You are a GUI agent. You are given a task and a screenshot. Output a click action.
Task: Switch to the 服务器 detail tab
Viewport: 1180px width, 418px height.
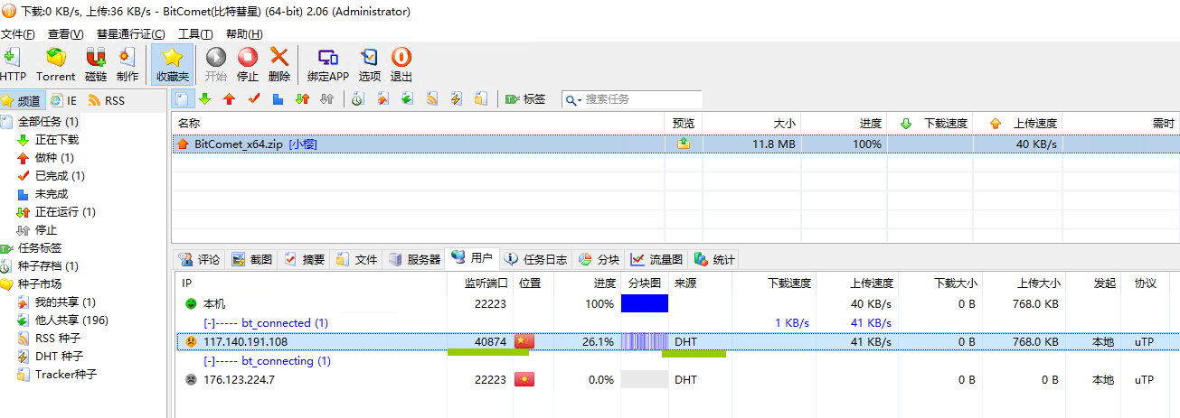tap(415, 259)
